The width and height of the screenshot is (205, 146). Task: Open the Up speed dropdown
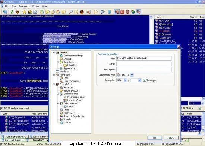click(140, 80)
